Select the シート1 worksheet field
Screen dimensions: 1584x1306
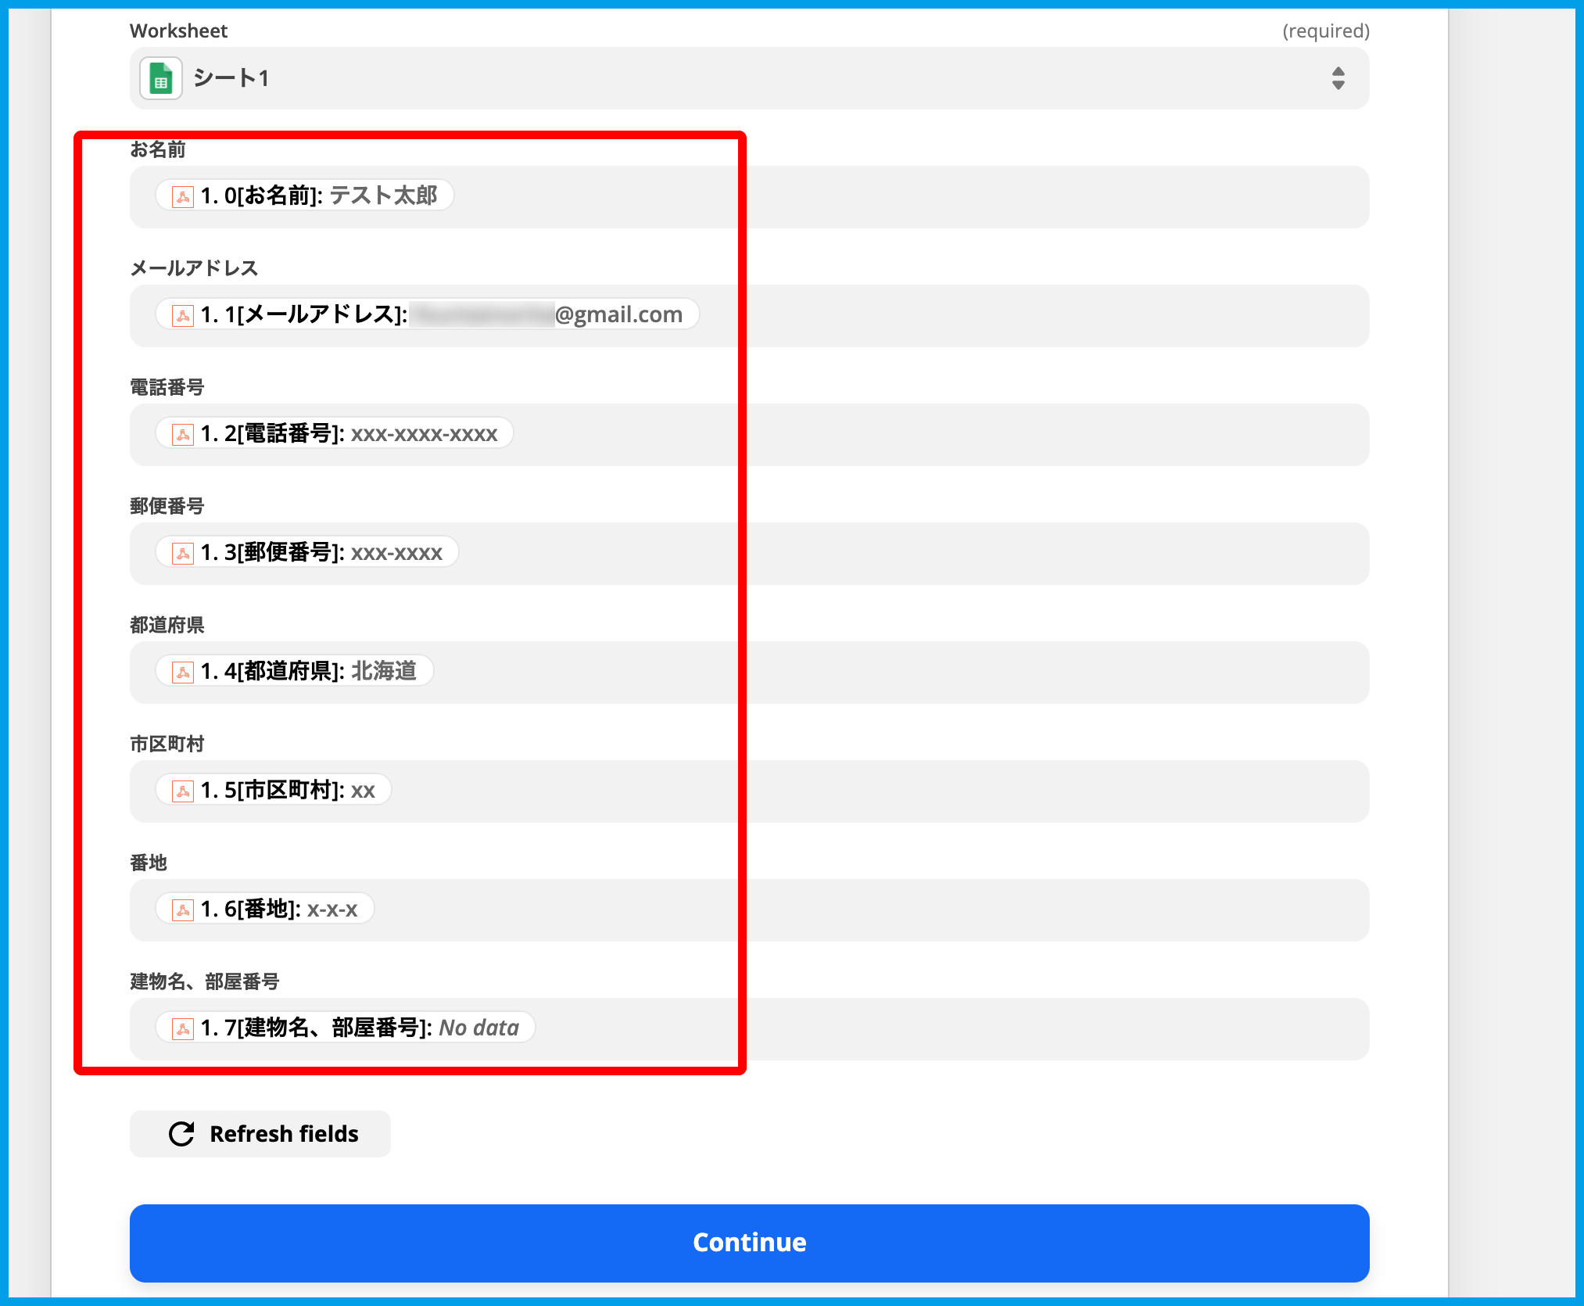click(704, 79)
